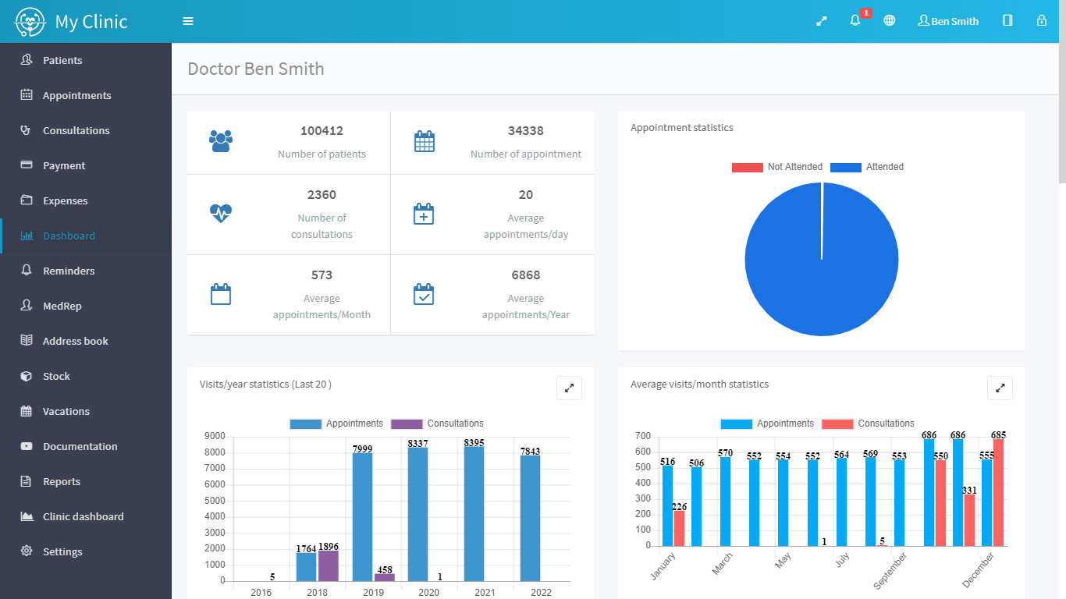Open the Reports link in sidebar
This screenshot has width=1066, height=599.
click(62, 481)
